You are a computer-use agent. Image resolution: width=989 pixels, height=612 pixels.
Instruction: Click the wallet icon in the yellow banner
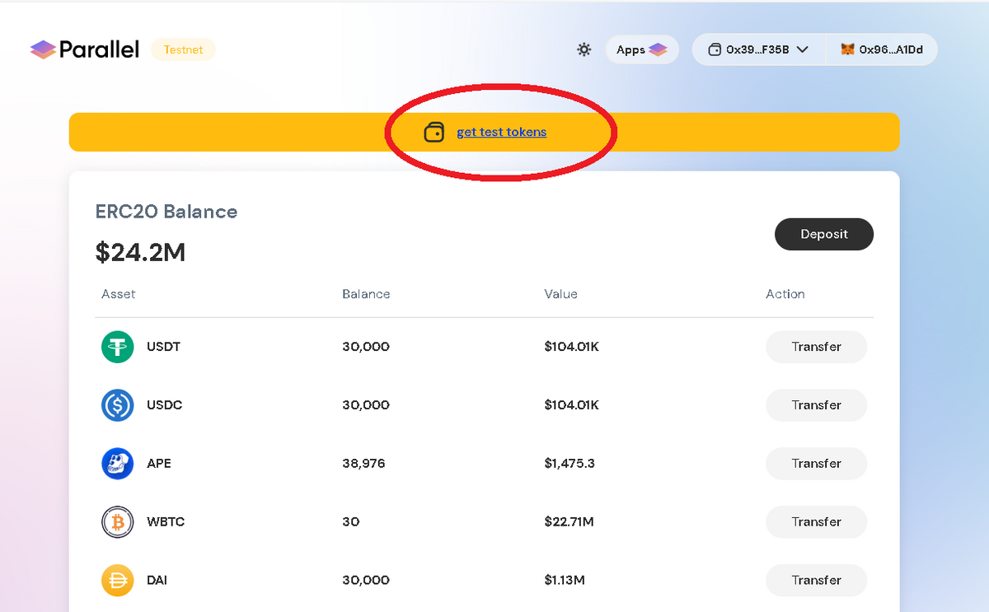434,132
